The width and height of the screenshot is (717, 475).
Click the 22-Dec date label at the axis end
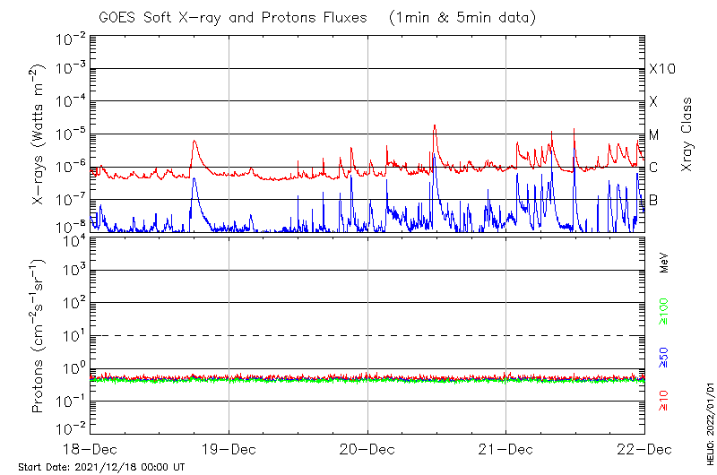click(644, 447)
